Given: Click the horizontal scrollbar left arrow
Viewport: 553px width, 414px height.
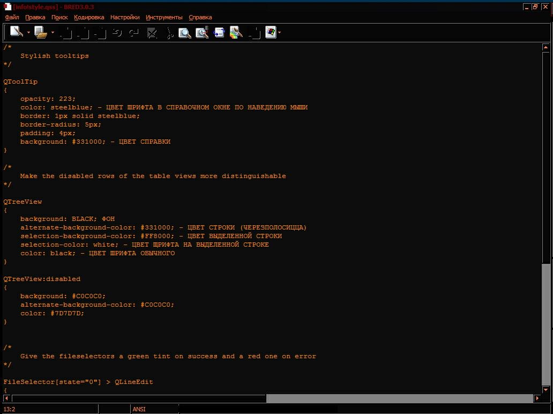Looking at the screenshot, I should click(6, 398).
